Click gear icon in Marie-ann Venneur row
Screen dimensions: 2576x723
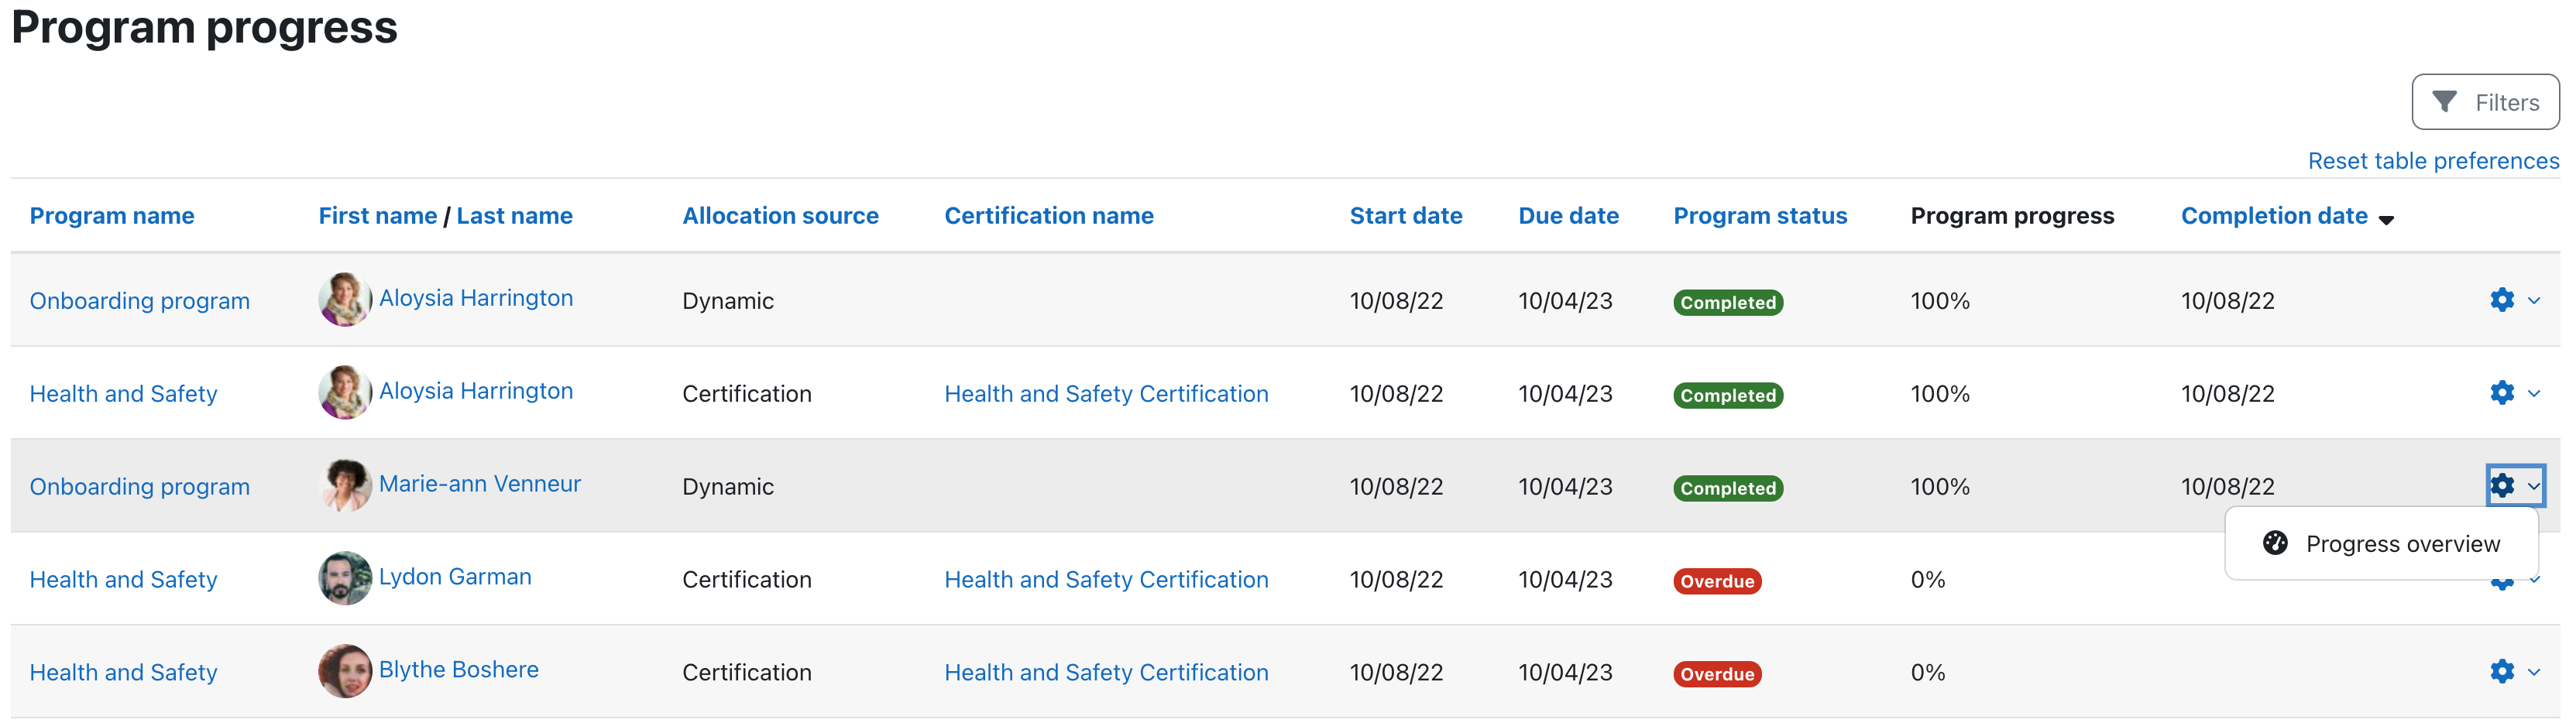(2501, 486)
